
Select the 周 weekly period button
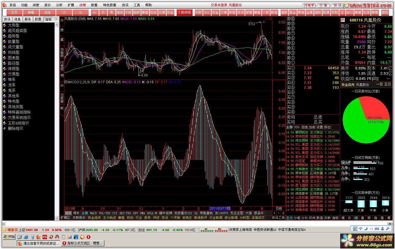112,13
